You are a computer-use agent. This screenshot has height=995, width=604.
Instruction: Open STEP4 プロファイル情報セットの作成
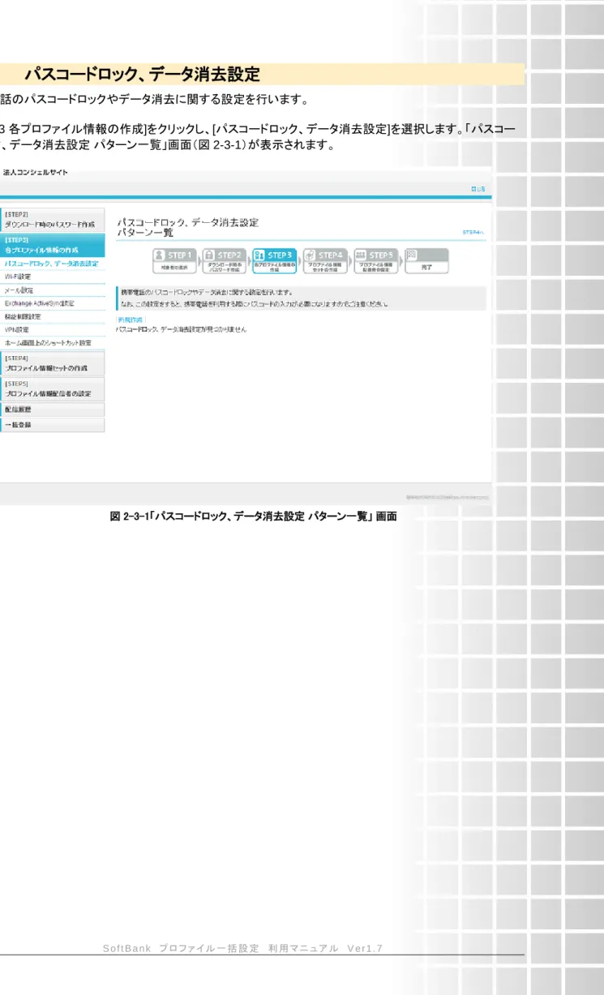(x=53, y=363)
